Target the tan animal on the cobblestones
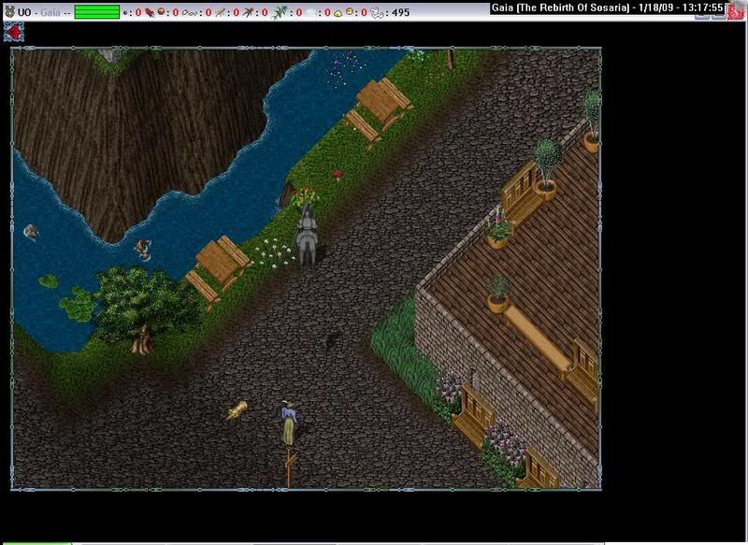This screenshot has height=545, width=748. (237, 410)
